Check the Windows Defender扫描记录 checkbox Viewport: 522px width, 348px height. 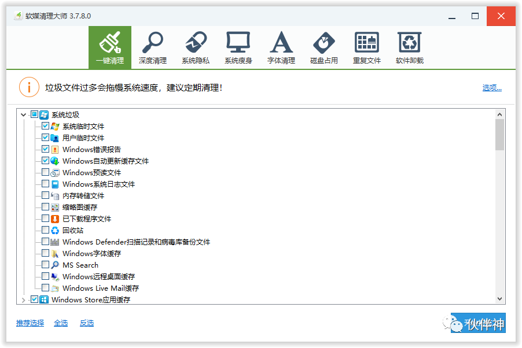point(45,241)
